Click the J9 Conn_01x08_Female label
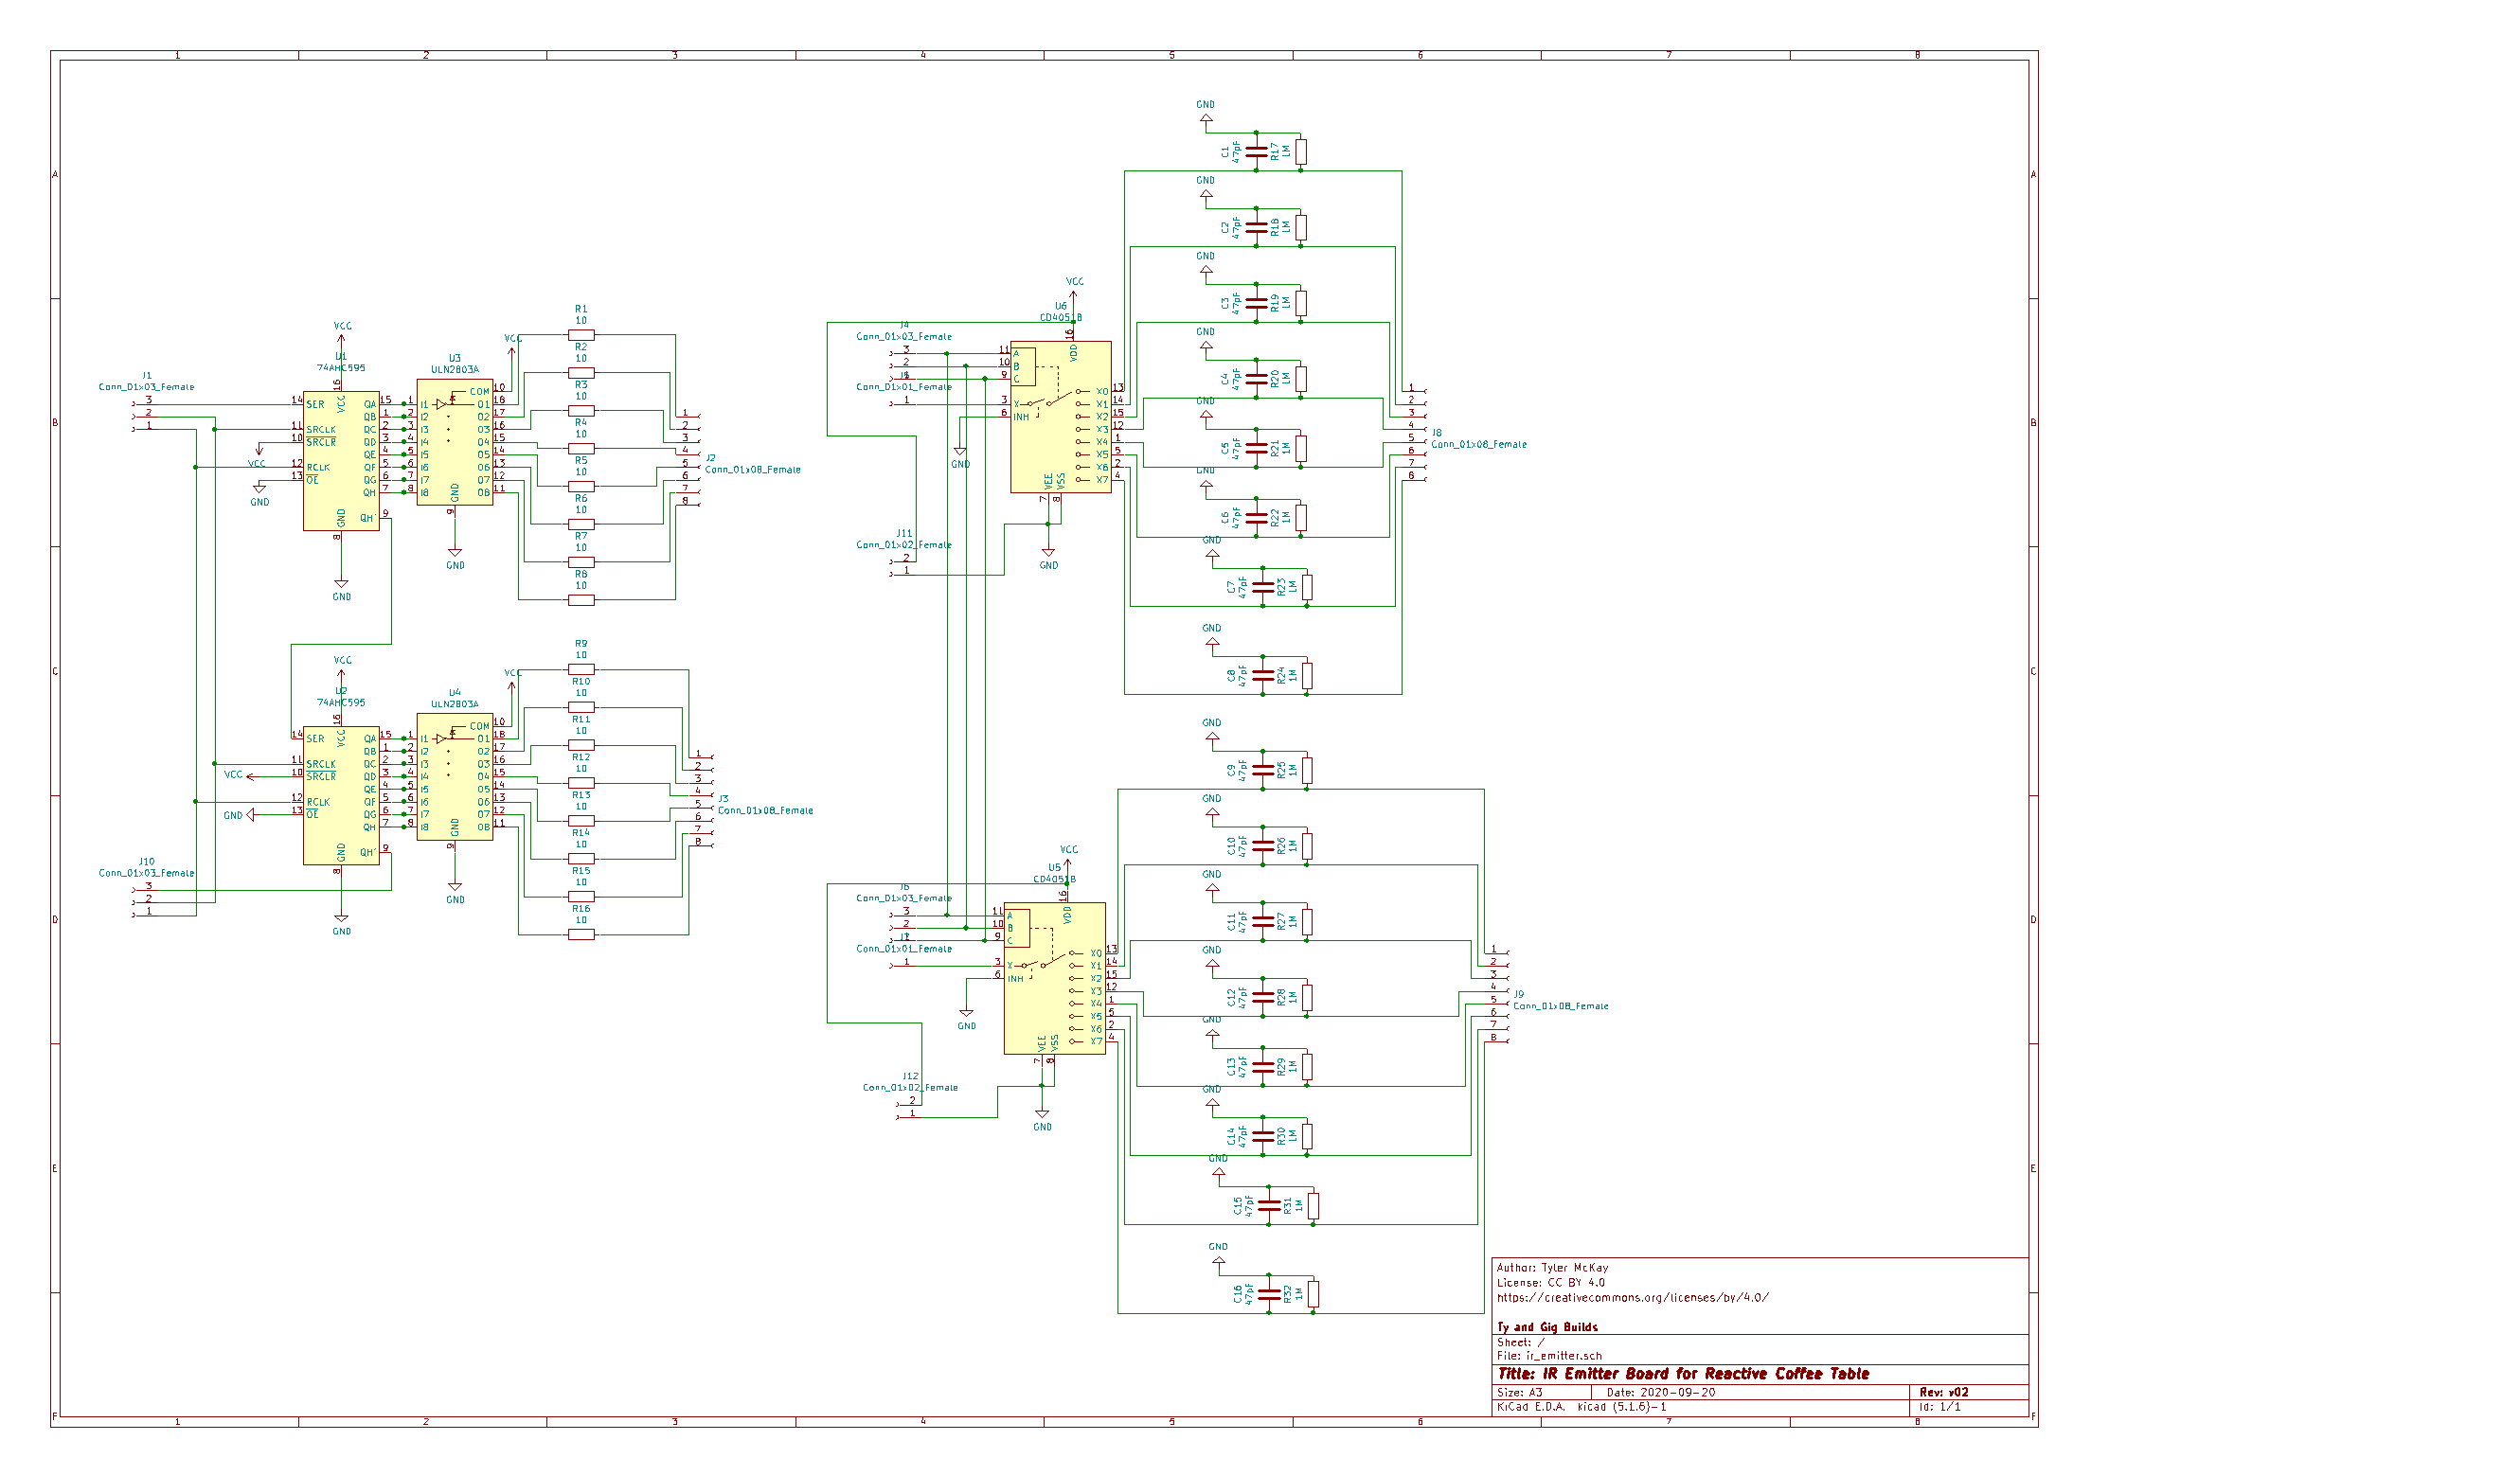2520x1476 pixels. pyautogui.click(x=1560, y=1006)
